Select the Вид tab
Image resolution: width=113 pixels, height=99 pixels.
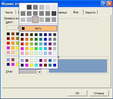point(76,12)
